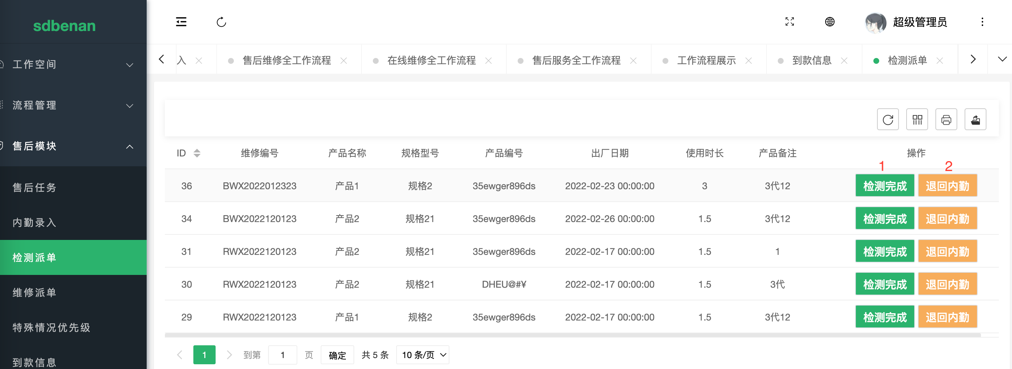
Task: Click the page refresh icon in the header
Action: click(221, 22)
